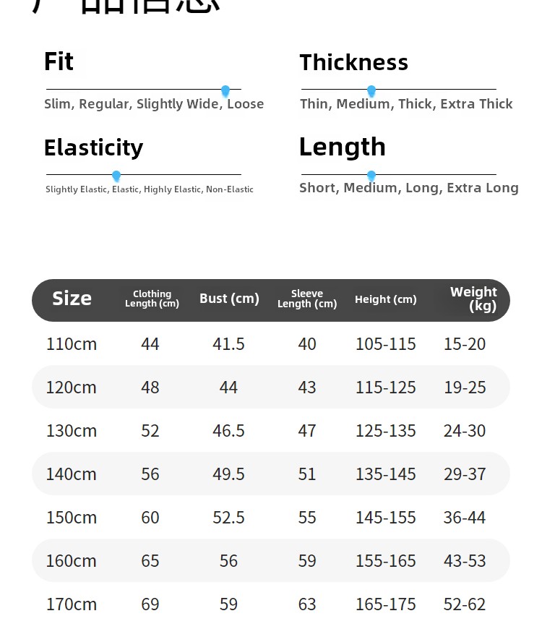The image size is (542, 629).
Task: Click the blue Thickness slider marker
Action: [x=371, y=90]
